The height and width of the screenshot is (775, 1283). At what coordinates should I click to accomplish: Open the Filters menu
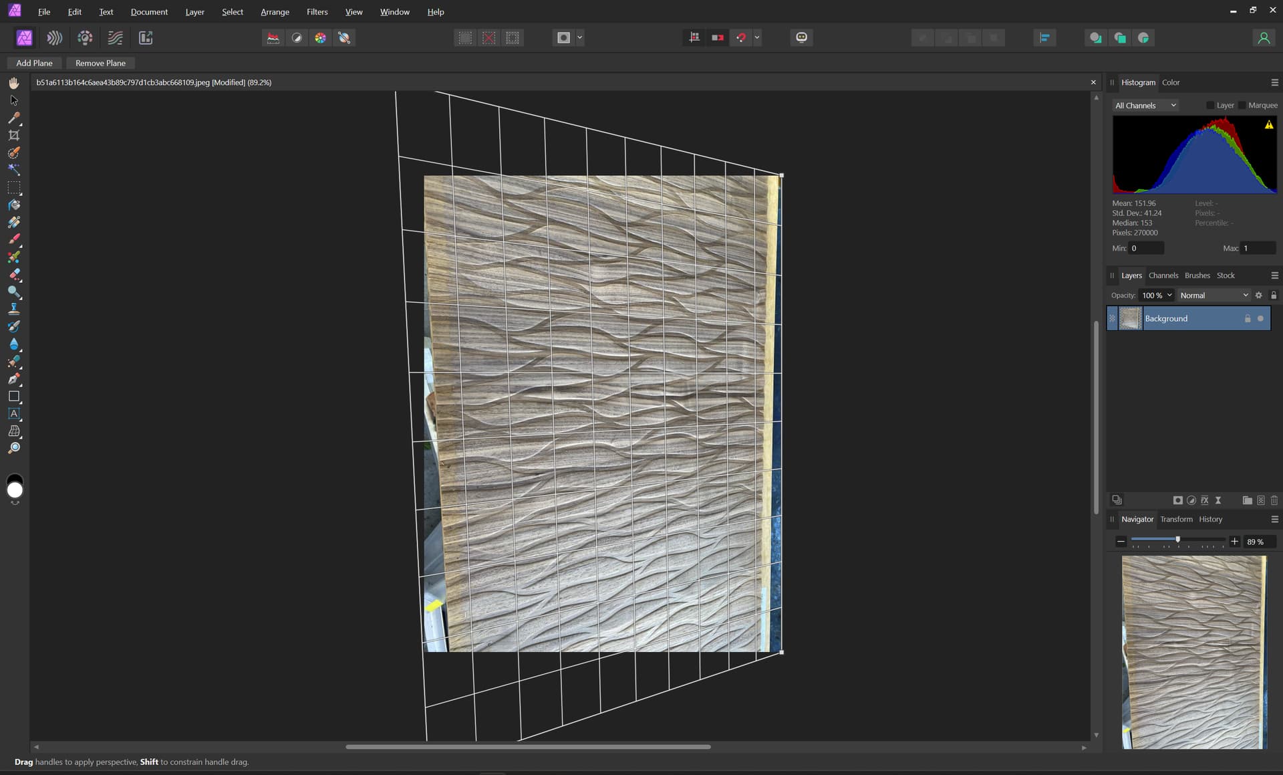317,12
